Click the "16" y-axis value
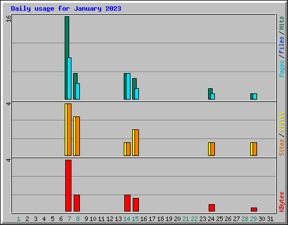Viewport: 288px width, 225px height. tap(8, 19)
